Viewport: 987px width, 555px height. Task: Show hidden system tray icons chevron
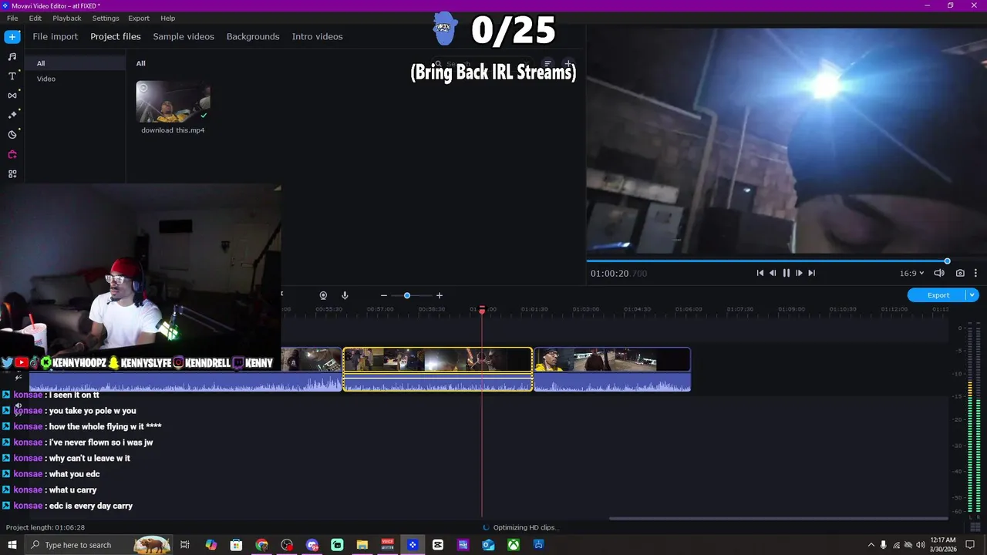871,545
